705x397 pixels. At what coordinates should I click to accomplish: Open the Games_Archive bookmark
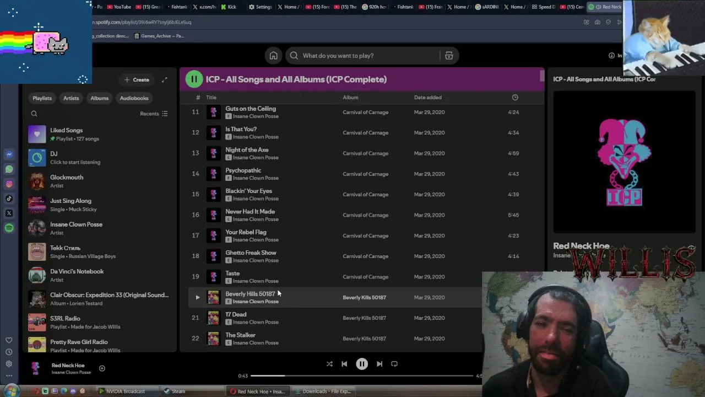[158, 36]
